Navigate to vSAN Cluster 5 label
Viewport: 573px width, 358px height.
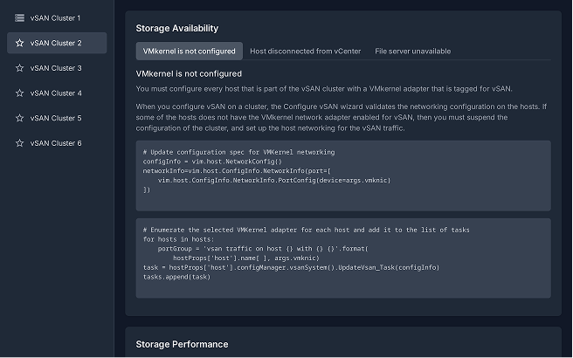[x=55, y=118]
